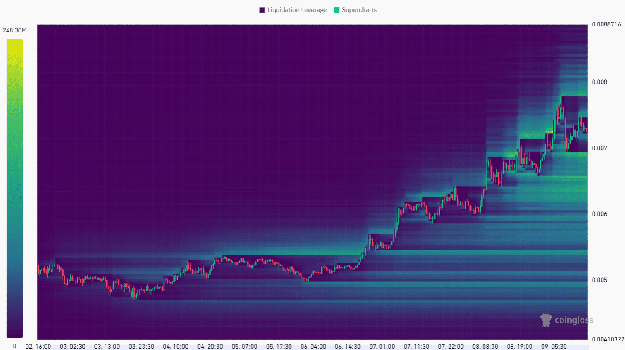Click the dark purple Liquidation Leverage legend swatch
The height and width of the screenshot is (350, 625).
coord(262,10)
